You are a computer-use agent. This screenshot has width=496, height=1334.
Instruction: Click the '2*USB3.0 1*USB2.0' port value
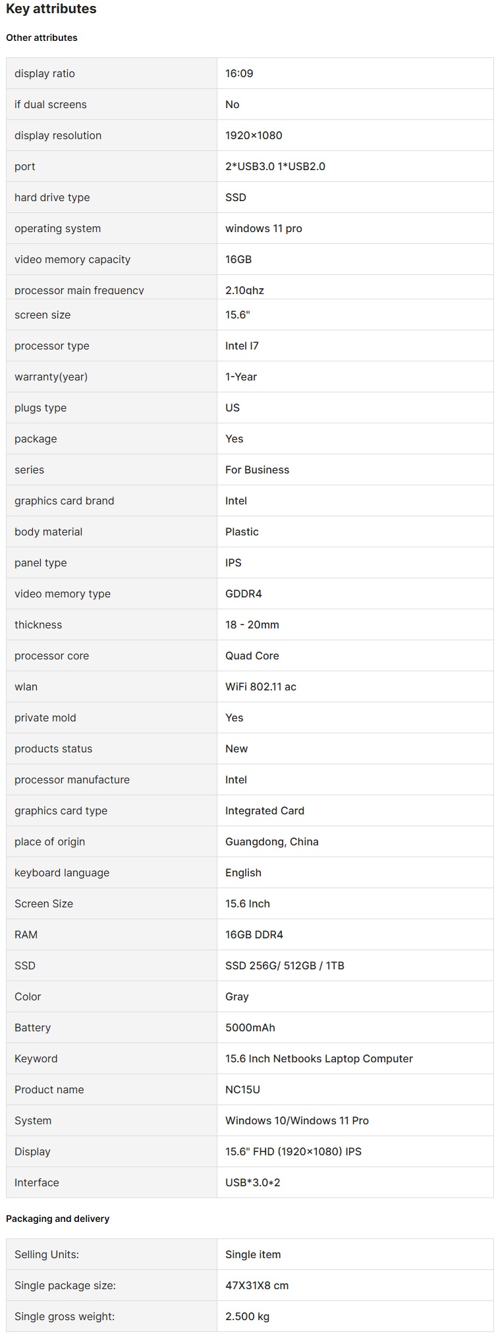pyautogui.click(x=275, y=166)
